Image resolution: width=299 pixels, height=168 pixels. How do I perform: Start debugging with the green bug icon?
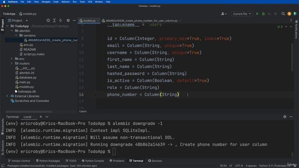(x=263, y=14)
